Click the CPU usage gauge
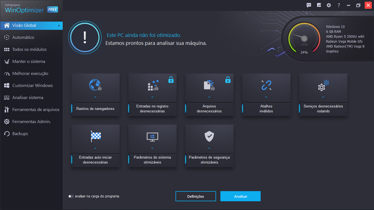This screenshot has width=374, height=210. pyautogui.click(x=304, y=38)
